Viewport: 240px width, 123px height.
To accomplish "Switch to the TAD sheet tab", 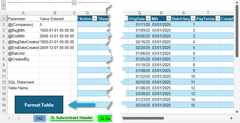I will pyautogui.click(x=40, y=118).
